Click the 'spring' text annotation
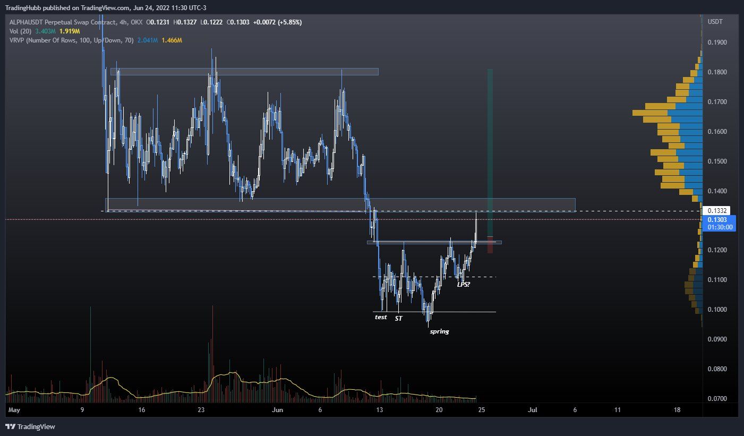The height and width of the screenshot is (436, 744). pyautogui.click(x=439, y=331)
